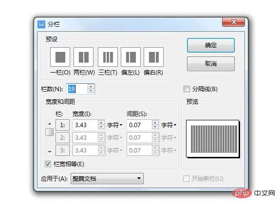Click the 确定 confirm button
This screenshot has width=280, height=209.
tap(211, 45)
